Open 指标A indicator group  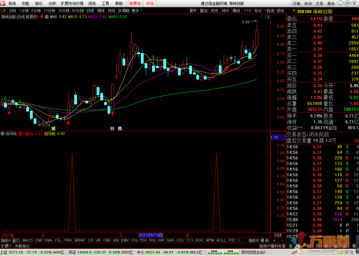tap(6, 240)
